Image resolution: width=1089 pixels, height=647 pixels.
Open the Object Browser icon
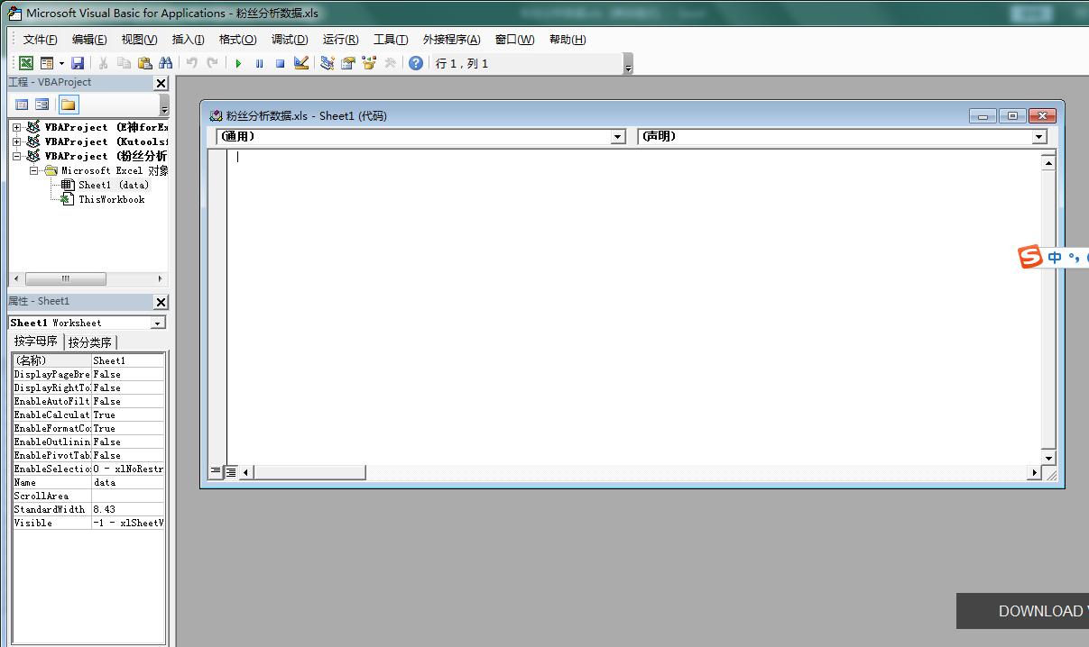(x=368, y=63)
